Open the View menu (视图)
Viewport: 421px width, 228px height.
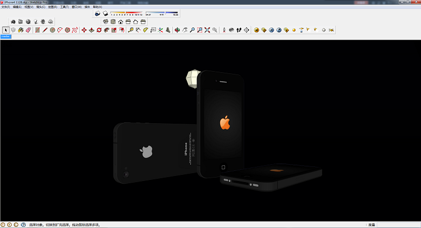point(29,7)
